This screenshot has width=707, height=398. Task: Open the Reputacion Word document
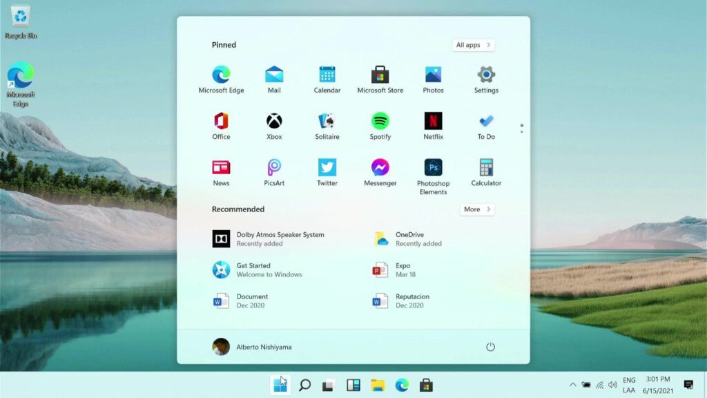[x=401, y=301]
